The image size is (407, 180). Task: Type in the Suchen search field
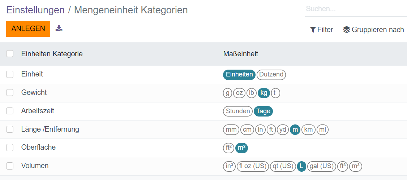(x=356, y=9)
